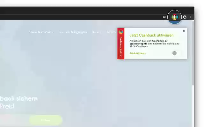The image size is (204, 127).
Task: Click the '10 %' bold cashback value
Action: tap(133, 46)
